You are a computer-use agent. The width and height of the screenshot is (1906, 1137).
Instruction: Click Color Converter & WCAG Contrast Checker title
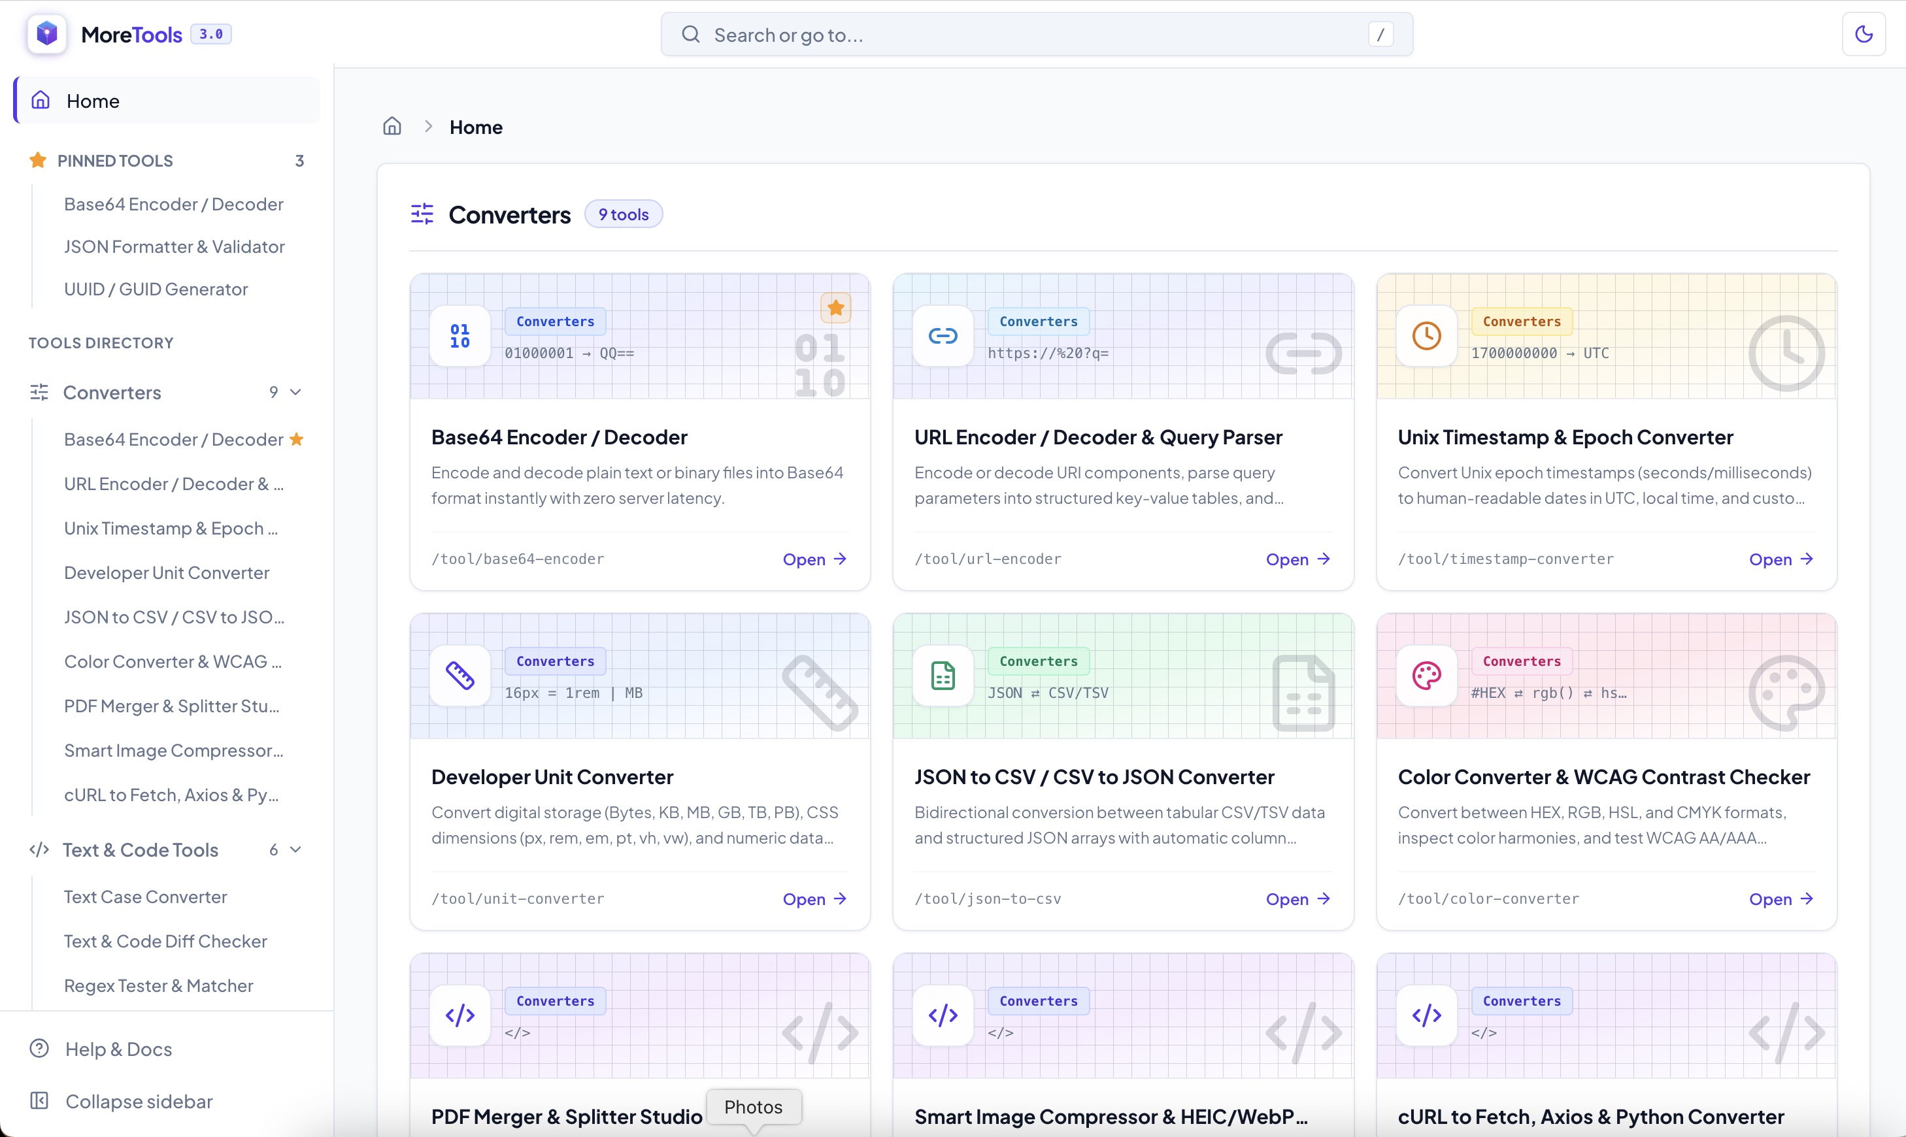1603,777
